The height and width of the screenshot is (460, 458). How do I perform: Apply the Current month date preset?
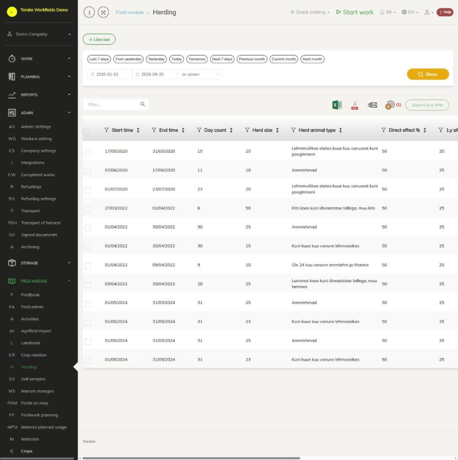tap(284, 59)
